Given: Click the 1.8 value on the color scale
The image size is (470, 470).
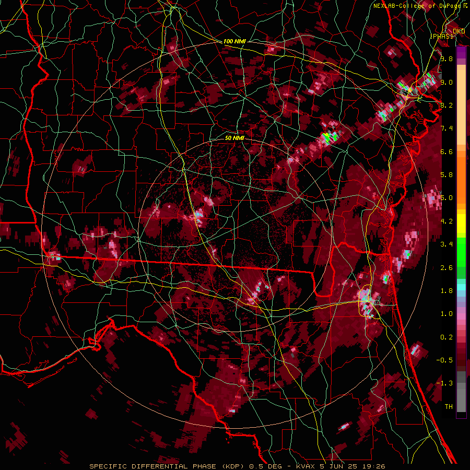Looking at the screenshot, I should click(446, 291).
